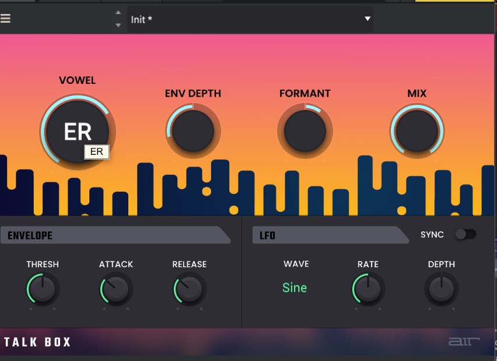Click the TALK BOX plugin title

(37, 342)
